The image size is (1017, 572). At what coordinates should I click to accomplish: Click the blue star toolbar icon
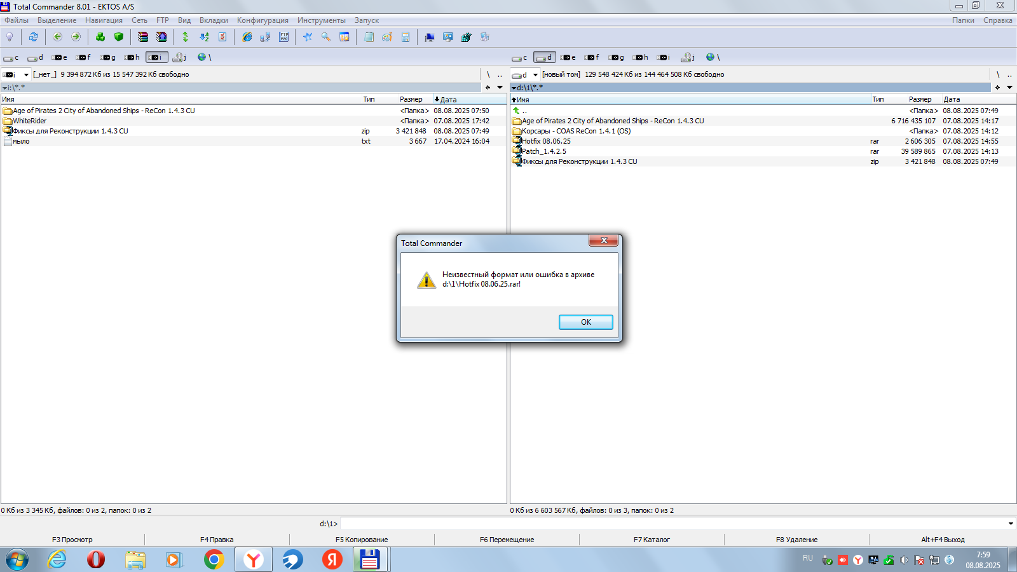tap(308, 37)
